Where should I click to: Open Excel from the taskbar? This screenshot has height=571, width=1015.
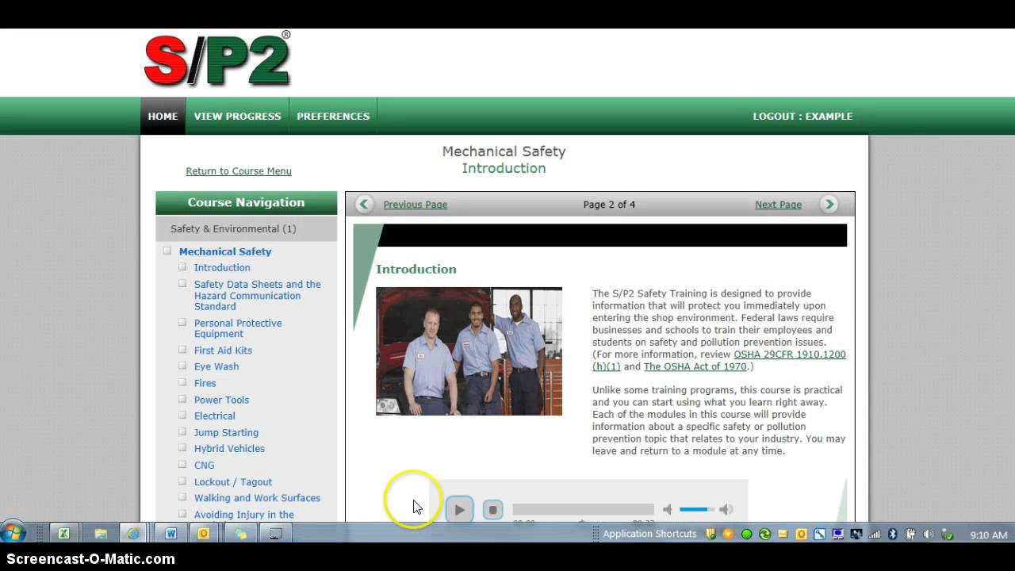click(64, 534)
